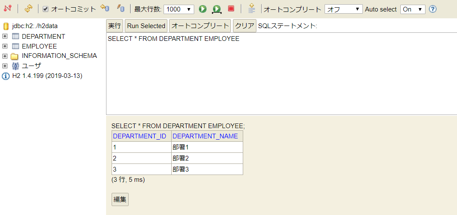
Task: Select DEPARTMENT in the tree
Action: [x=43, y=37]
